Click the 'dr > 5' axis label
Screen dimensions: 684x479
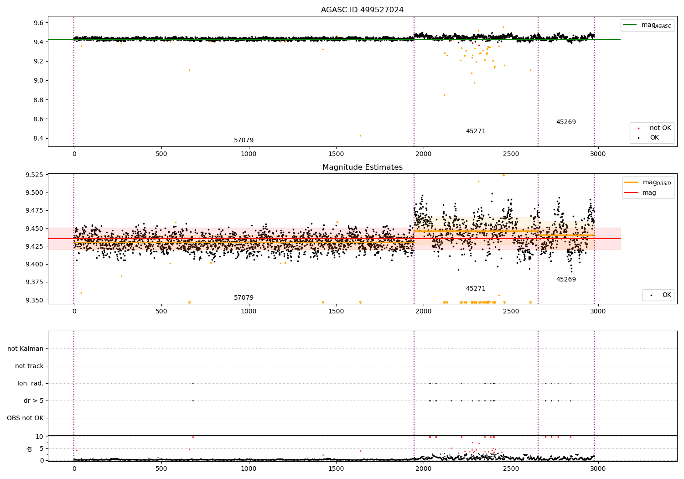click(34, 401)
